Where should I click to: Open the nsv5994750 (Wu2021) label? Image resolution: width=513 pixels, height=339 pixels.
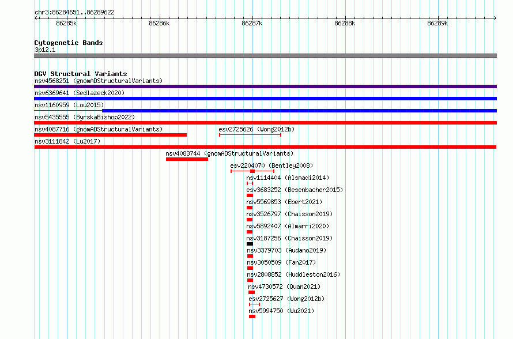(281, 311)
